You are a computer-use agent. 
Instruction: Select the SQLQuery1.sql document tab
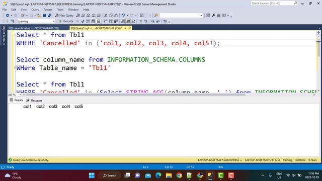click(96, 28)
